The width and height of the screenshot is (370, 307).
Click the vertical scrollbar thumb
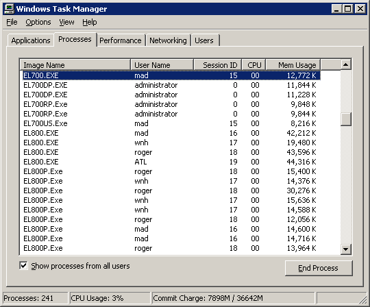[346, 119]
